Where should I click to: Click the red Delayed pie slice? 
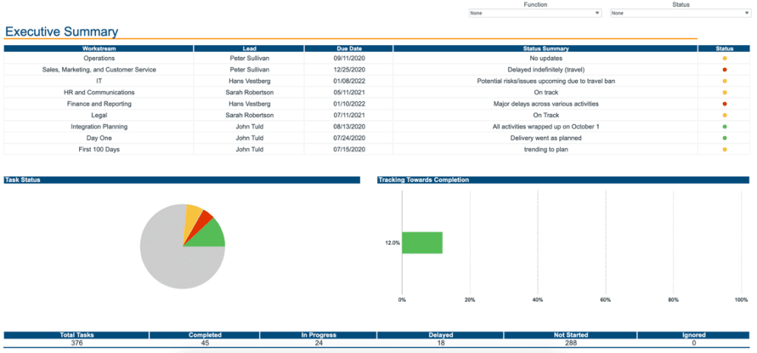[204, 220]
